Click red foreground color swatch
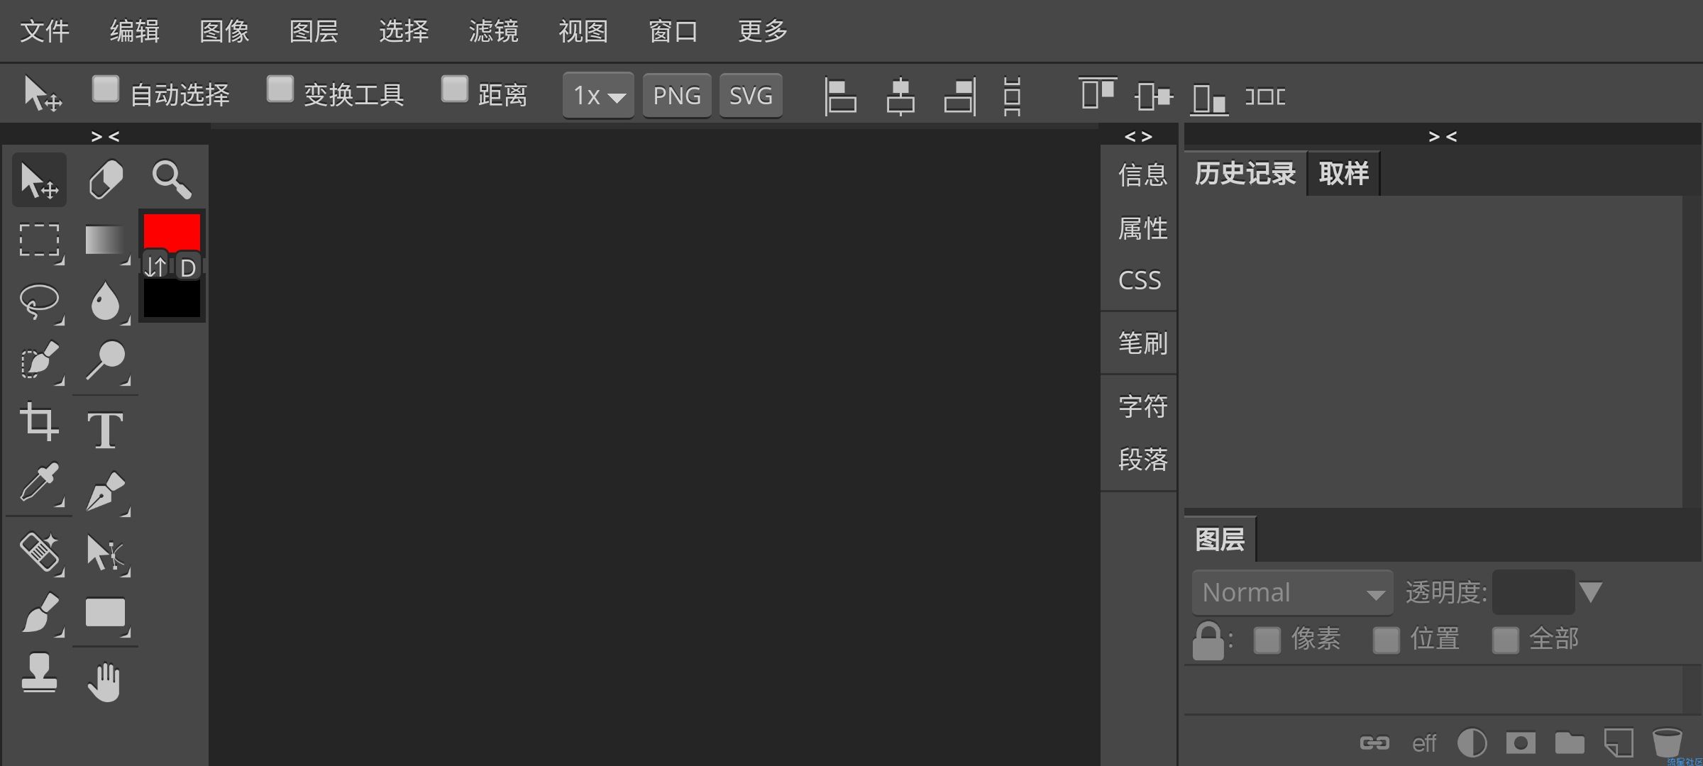Viewport: 1703px width, 766px height. point(172,231)
